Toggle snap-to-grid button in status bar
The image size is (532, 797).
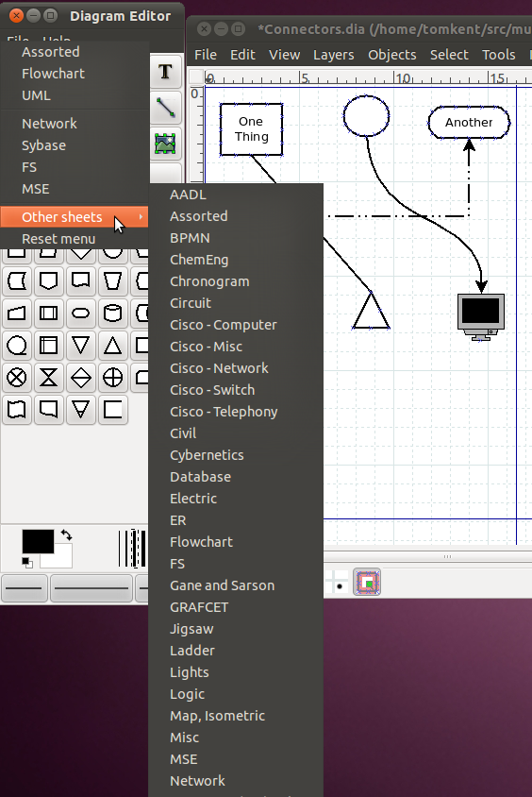[337, 582]
